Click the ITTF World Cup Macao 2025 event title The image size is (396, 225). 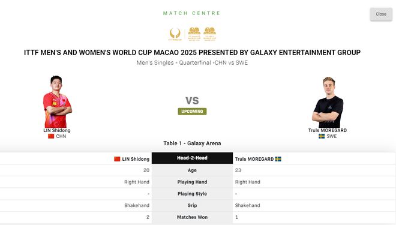pyautogui.click(x=192, y=53)
